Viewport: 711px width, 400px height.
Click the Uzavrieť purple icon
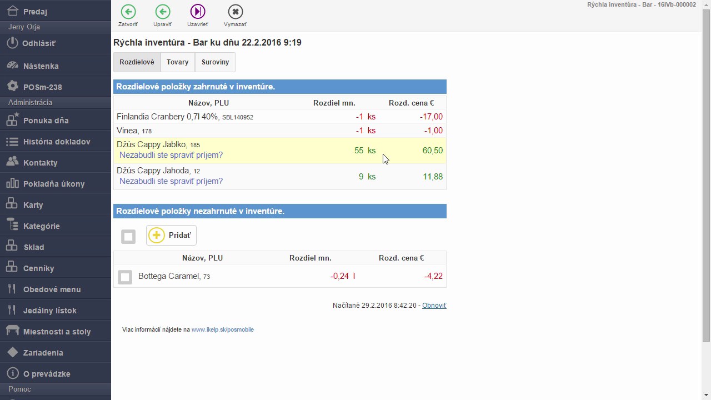(x=198, y=12)
